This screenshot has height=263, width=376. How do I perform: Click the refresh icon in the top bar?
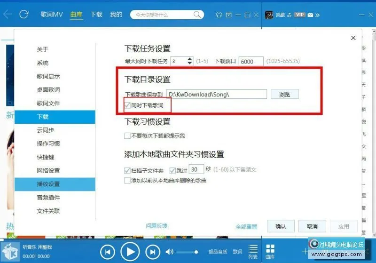24,15
